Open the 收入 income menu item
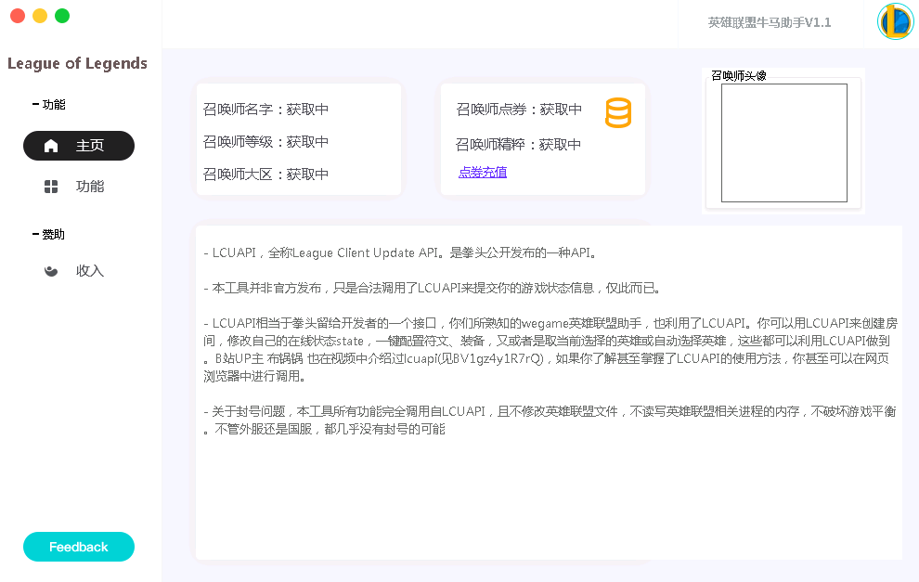 click(x=79, y=271)
